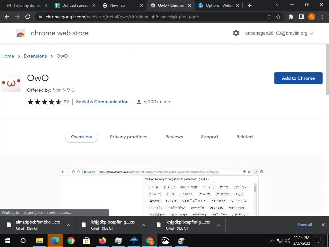This screenshot has width=329, height=247.
Task: Click the page vertical scrollbar
Action: point(327,69)
